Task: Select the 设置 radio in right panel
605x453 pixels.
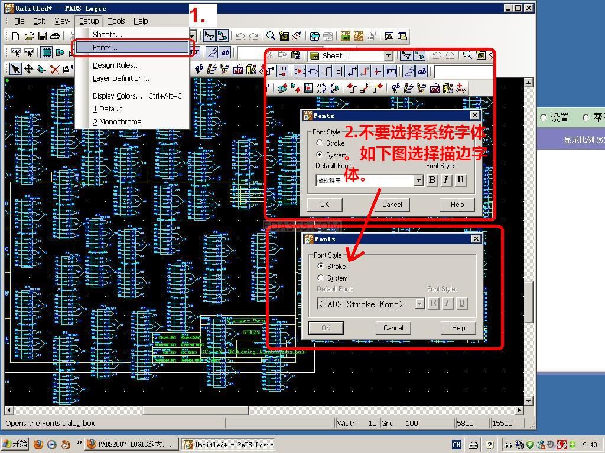Action: [x=544, y=117]
